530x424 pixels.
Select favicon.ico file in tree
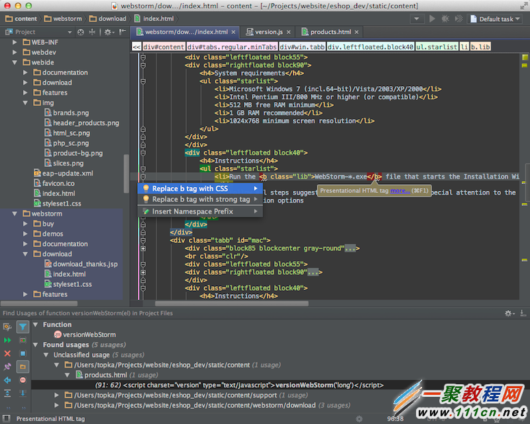pyautogui.click(x=54, y=184)
